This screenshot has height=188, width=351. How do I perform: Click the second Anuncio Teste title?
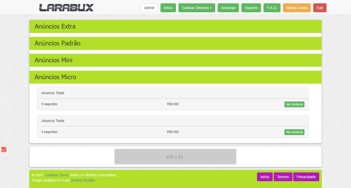[53, 121]
